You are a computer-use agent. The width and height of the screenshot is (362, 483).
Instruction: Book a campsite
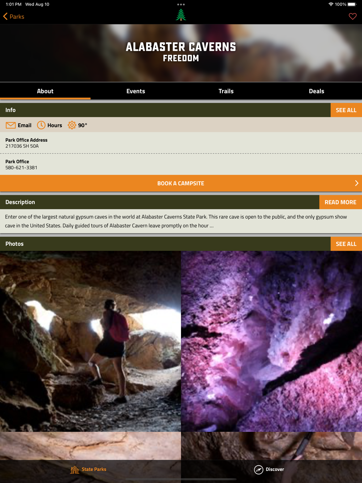(181, 183)
